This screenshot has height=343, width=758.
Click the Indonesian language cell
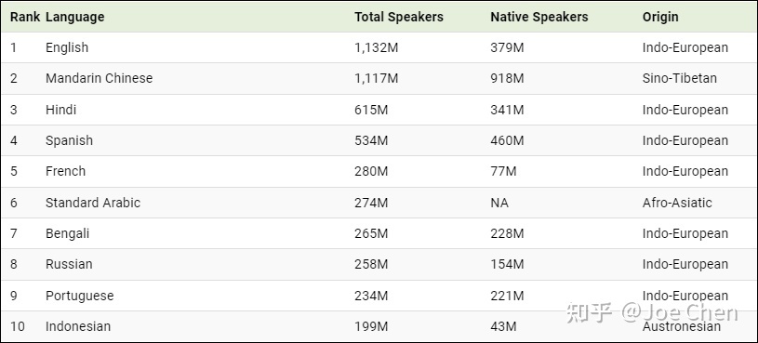(78, 326)
